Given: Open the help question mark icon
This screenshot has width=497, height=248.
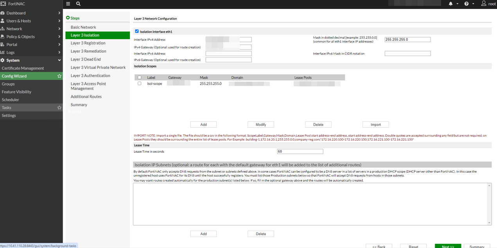Looking at the screenshot, I should [466, 4].
